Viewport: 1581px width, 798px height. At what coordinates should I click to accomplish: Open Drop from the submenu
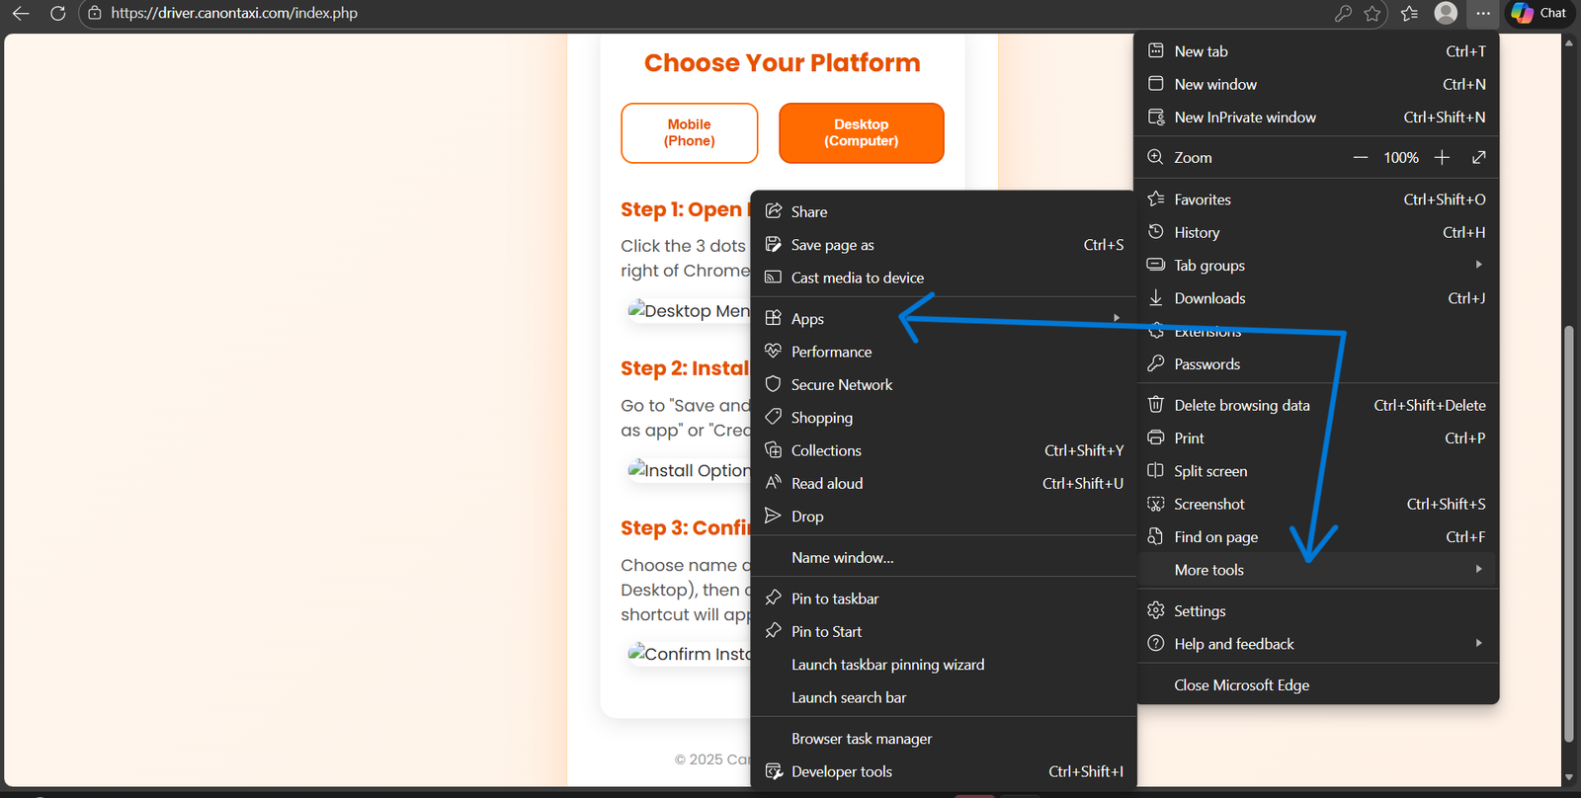(944, 517)
